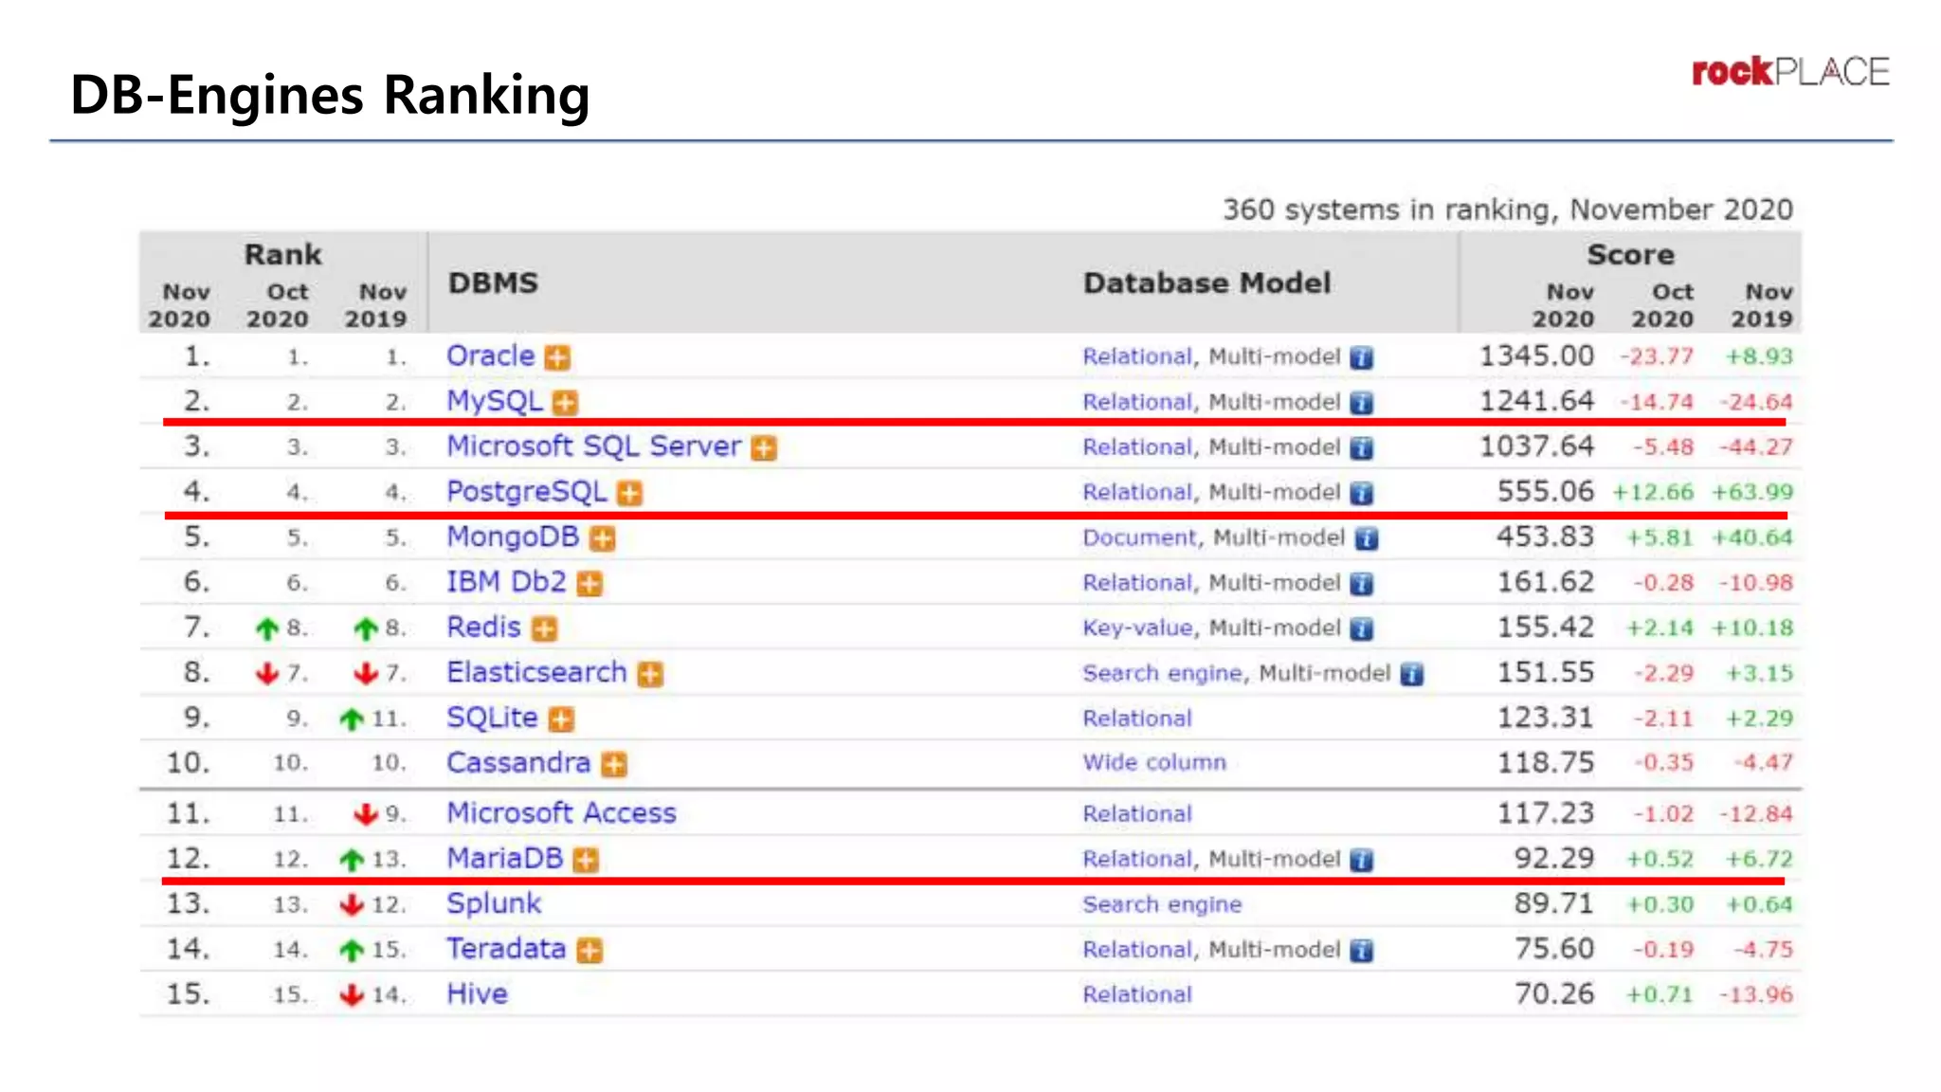Click the Database Model column header

pos(1206,282)
